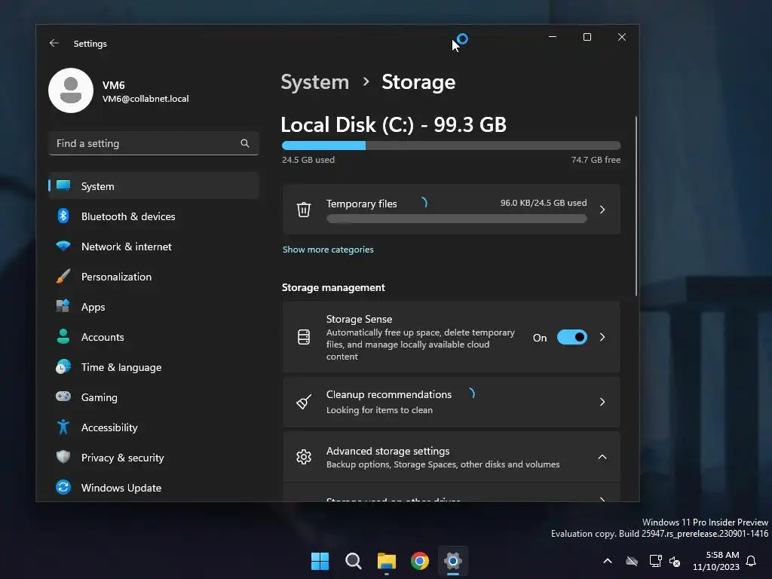The height and width of the screenshot is (579, 772).
Task: Select Gaming in the sidebar
Action: [x=154, y=397]
